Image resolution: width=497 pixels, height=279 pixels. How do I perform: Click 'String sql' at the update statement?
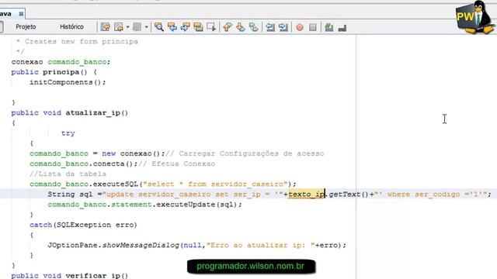[x=70, y=194]
